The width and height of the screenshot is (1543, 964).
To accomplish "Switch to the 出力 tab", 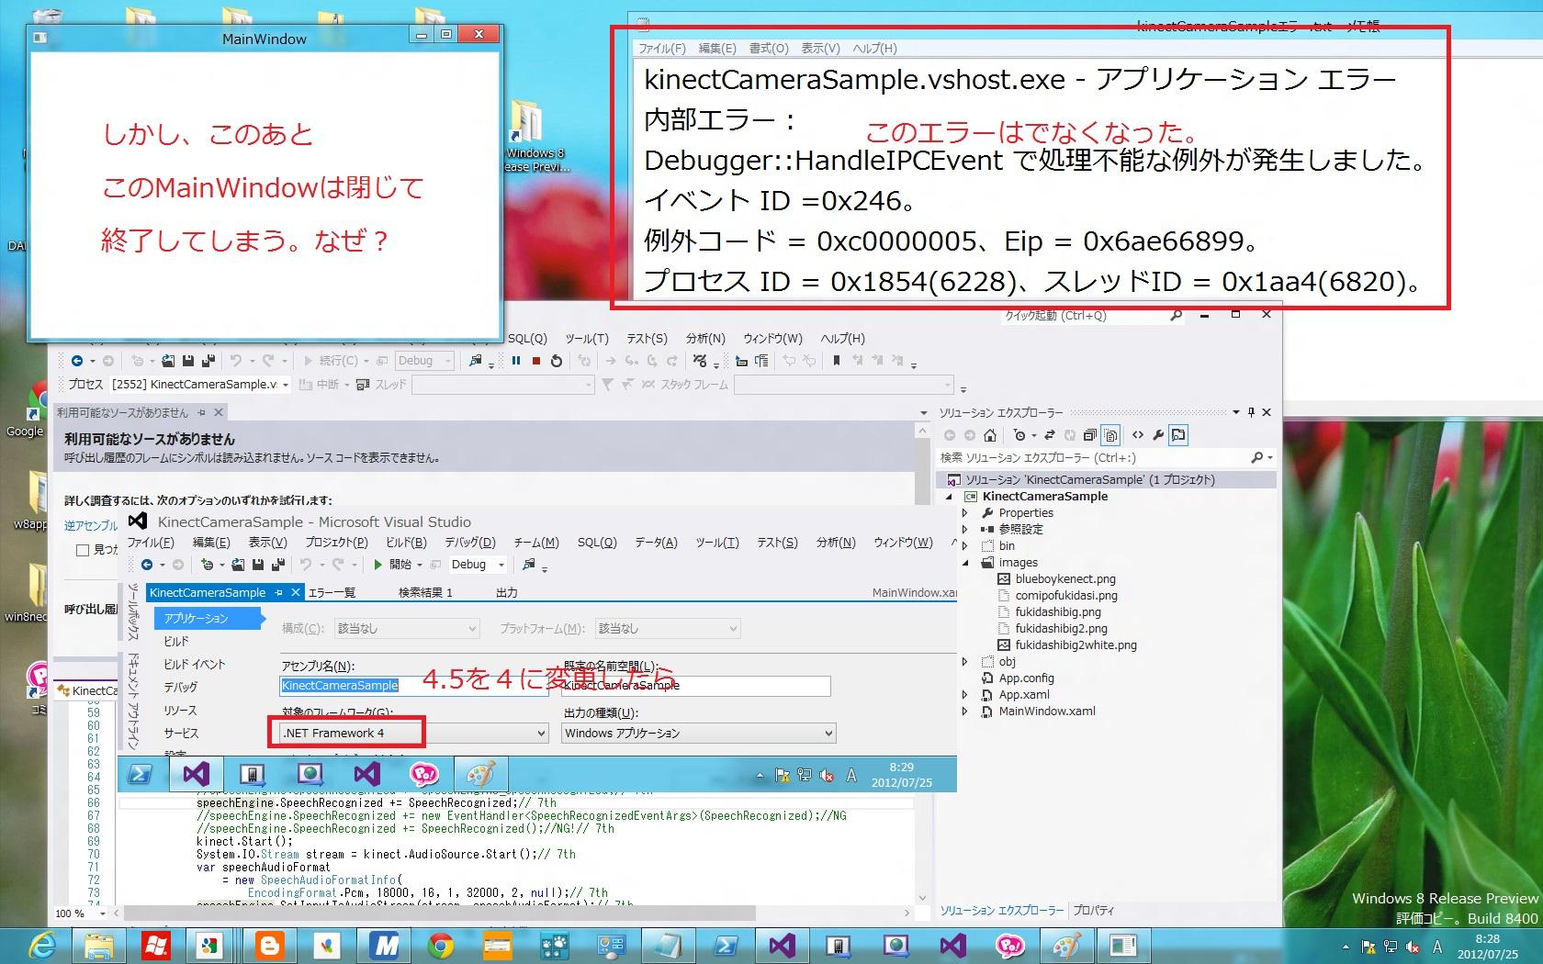I will click(x=507, y=593).
